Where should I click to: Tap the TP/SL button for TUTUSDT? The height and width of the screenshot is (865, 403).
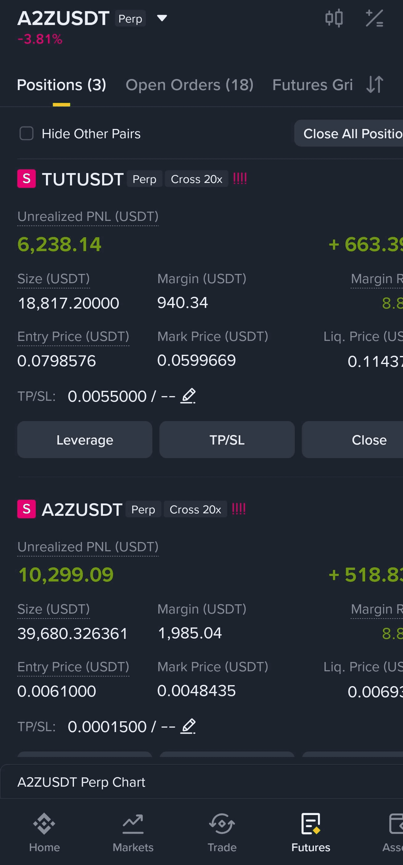[x=227, y=440]
